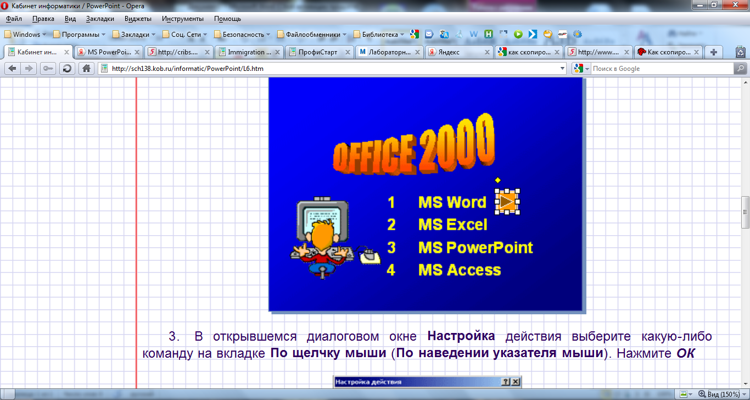
Task: Click the help question mark in Настройка действия dialog
Action: (506, 382)
